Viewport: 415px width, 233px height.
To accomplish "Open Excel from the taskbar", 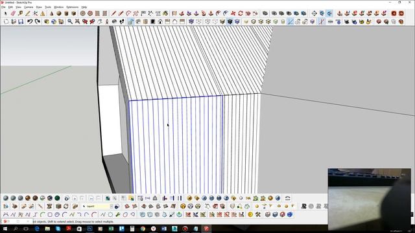I will (111, 228).
